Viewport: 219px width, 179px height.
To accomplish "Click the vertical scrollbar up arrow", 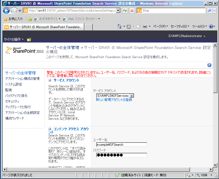I will pyautogui.click(x=215, y=45).
